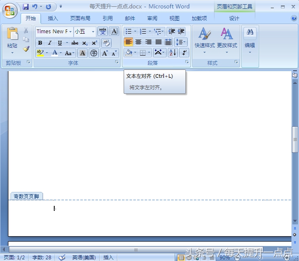Click the text highlight color swatch
This screenshot has height=261, width=299.
pyautogui.click(x=40, y=53)
